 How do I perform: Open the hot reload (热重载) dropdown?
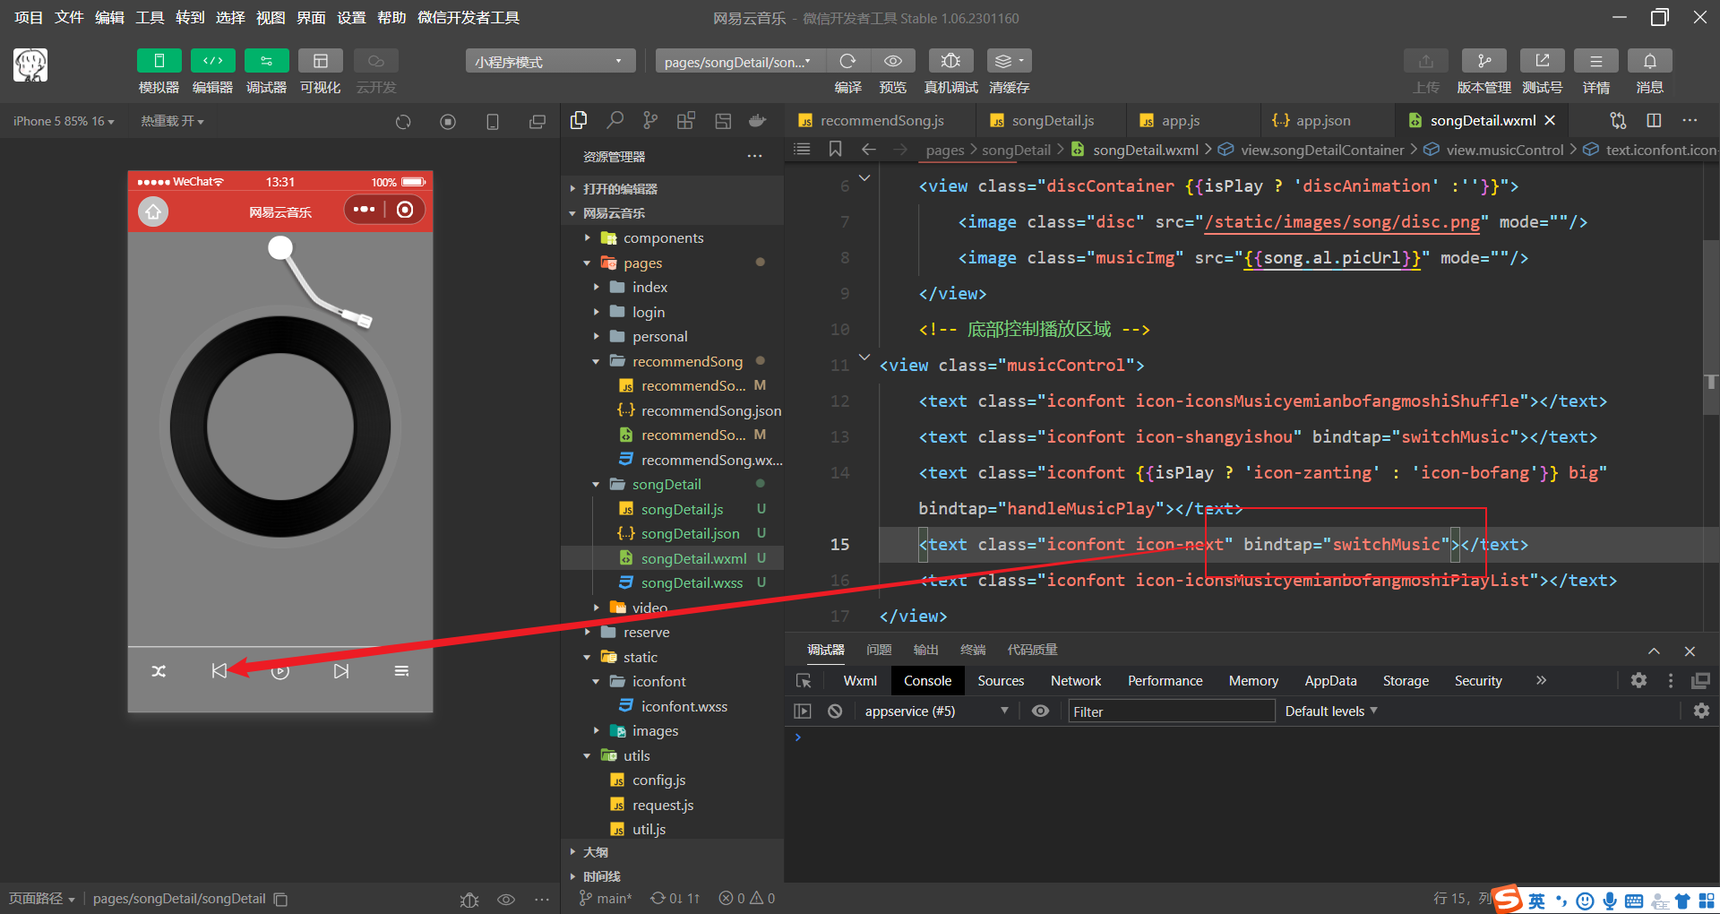coord(172,121)
